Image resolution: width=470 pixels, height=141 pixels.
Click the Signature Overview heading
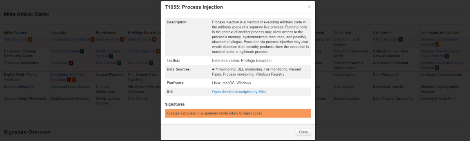click(27, 132)
